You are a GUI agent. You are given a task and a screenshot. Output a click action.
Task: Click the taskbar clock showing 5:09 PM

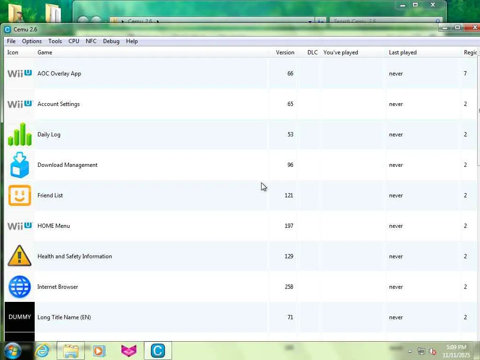[456, 351]
